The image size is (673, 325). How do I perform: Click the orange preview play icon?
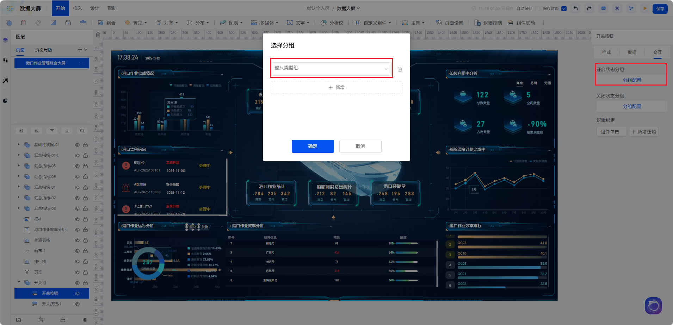point(645,8)
